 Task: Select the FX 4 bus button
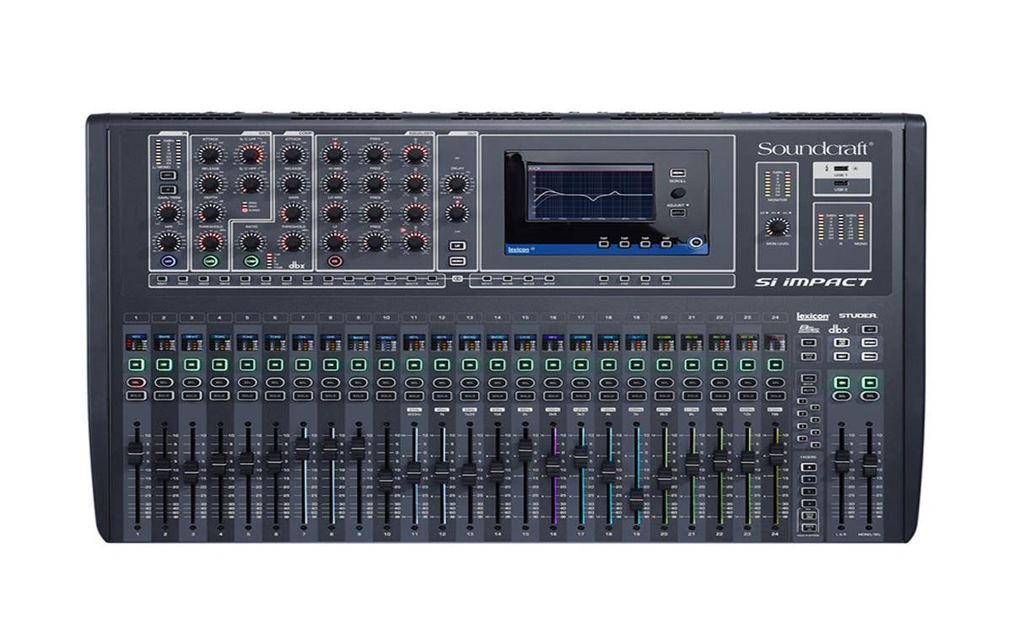coord(668,277)
